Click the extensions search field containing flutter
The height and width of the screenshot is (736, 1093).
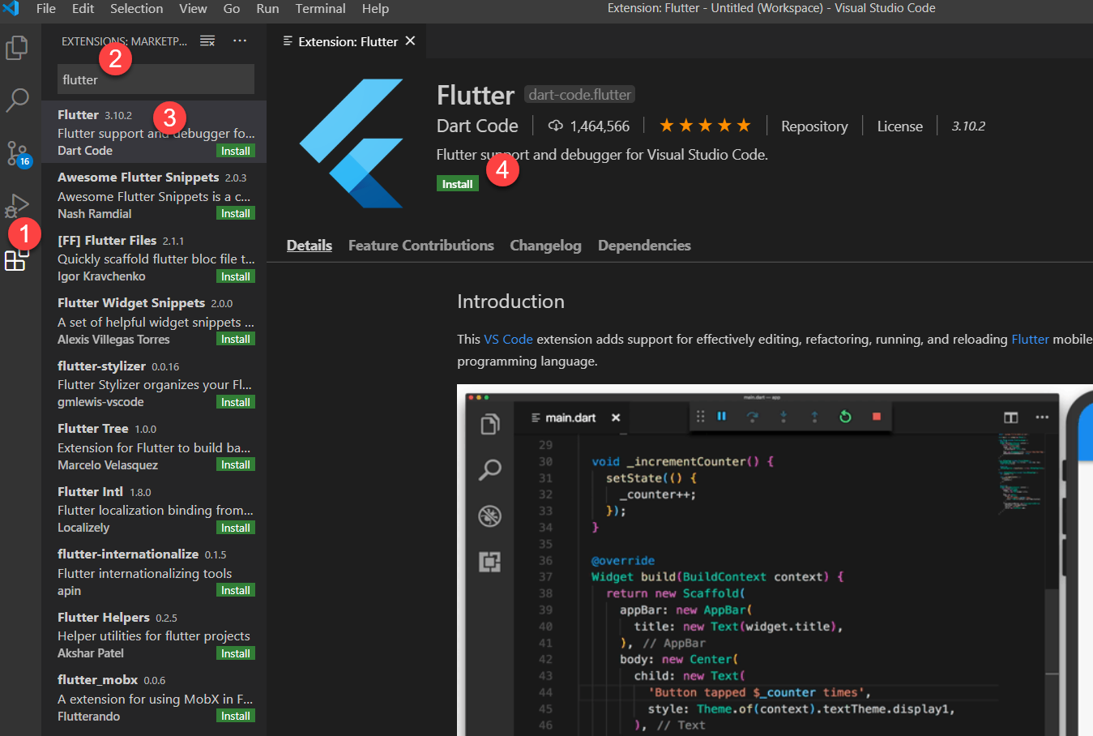pos(156,79)
